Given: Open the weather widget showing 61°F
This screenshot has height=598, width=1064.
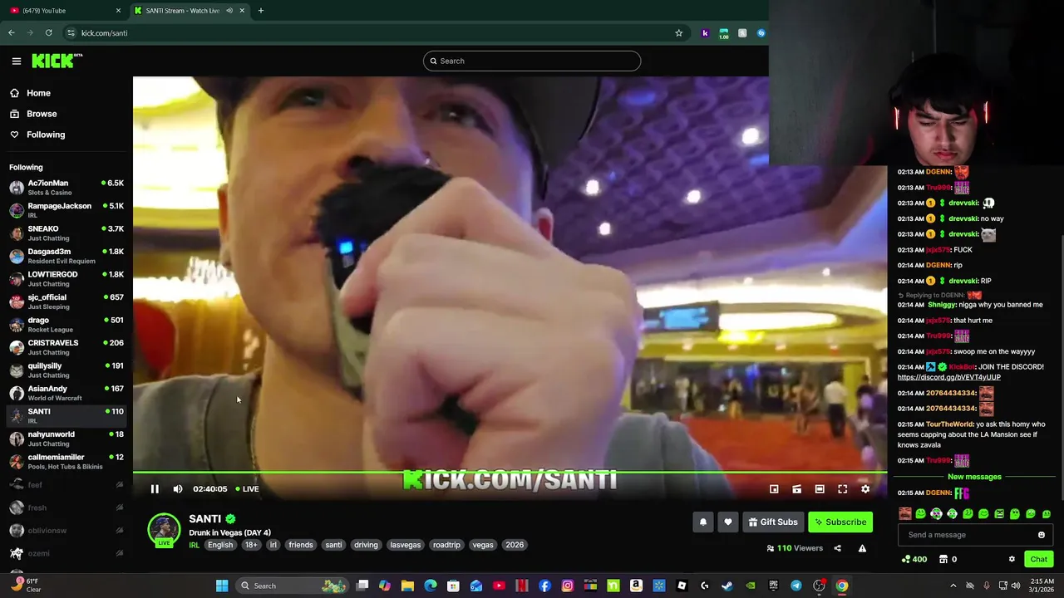Looking at the screenshot, I should coord(25,586).
